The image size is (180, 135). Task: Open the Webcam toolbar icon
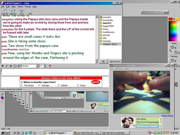(x=13, y=12)
